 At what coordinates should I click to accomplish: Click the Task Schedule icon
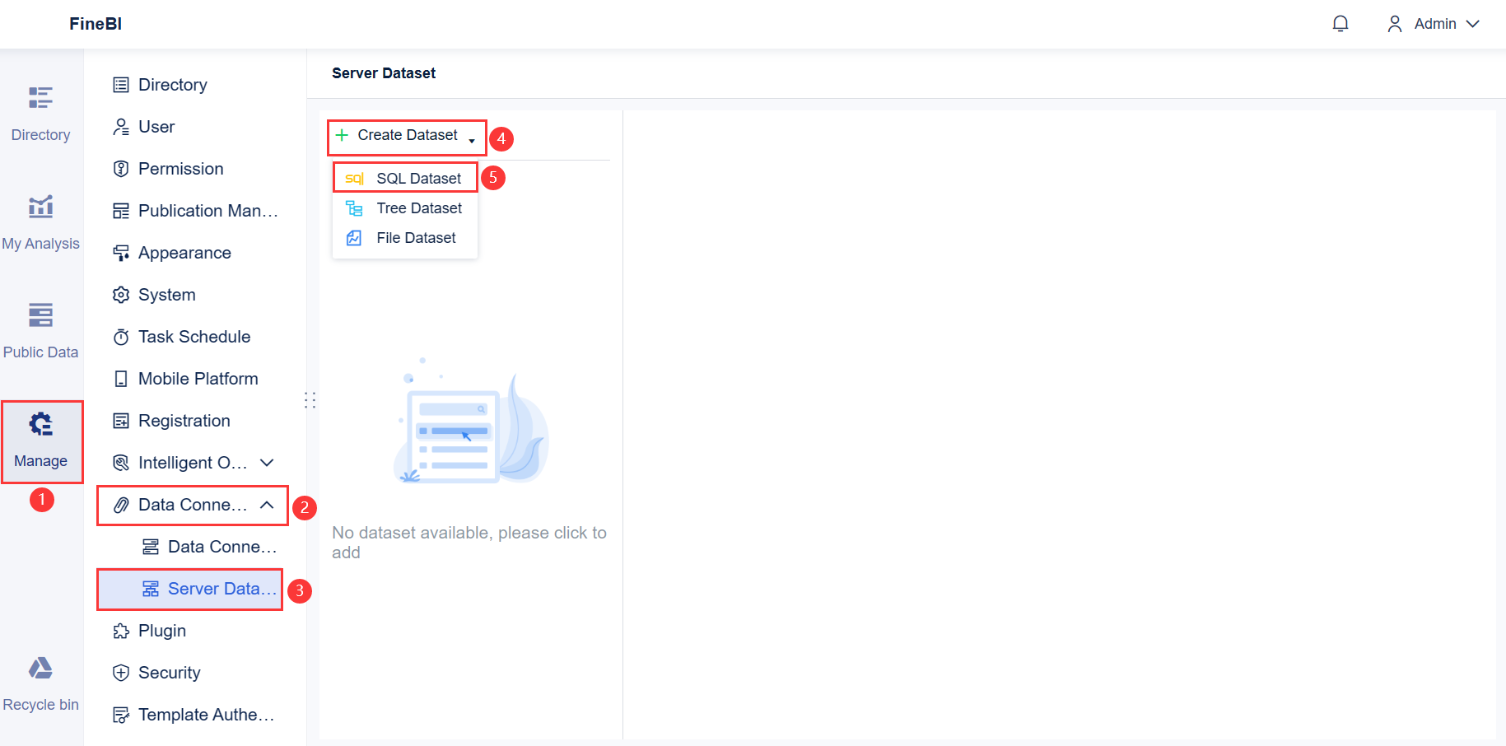click(121, 336)
